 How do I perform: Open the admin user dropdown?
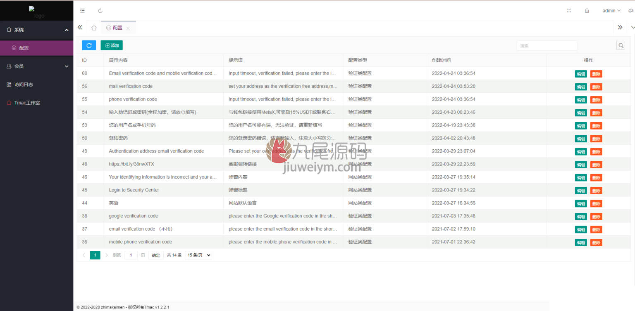click(611, 11)
